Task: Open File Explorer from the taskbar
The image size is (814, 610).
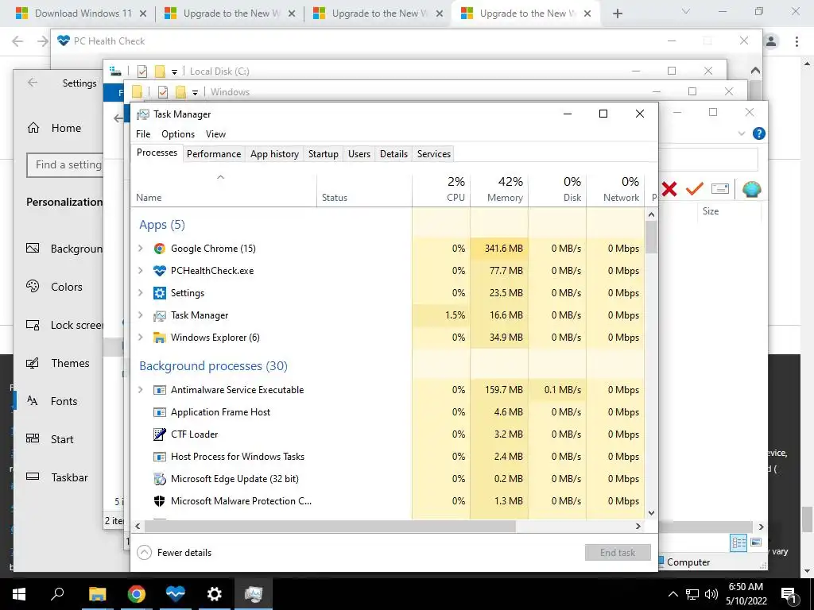Action: click(97, 594)
